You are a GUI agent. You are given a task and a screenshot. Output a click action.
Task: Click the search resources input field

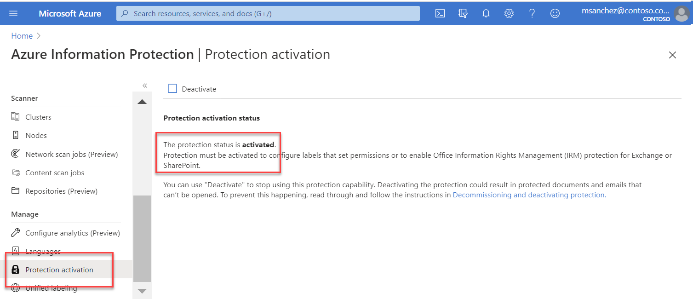coord(268,13)
